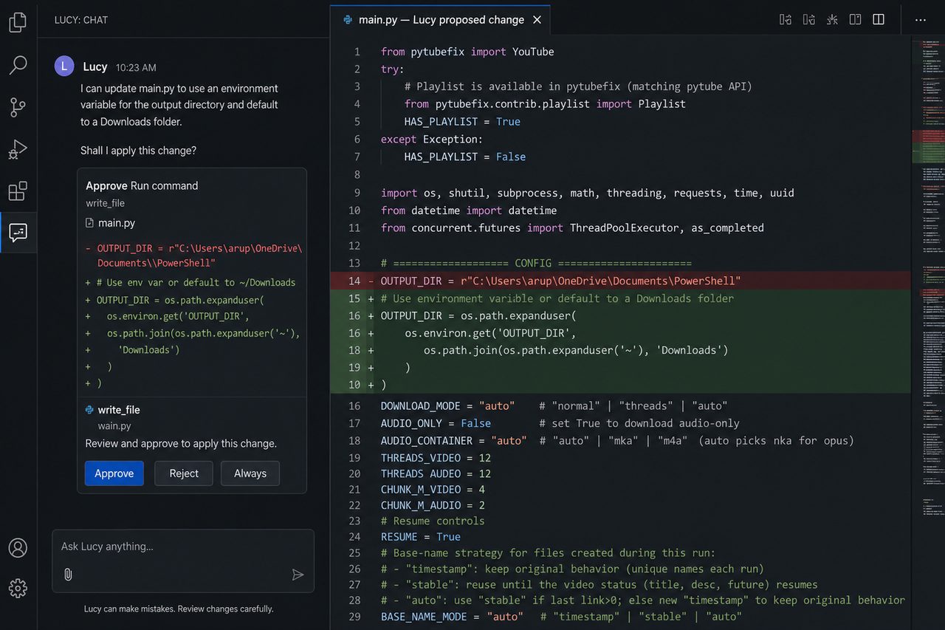Click the main.py file name in approval card
Viewport: 945px width, 630px height.
(117, 223)
